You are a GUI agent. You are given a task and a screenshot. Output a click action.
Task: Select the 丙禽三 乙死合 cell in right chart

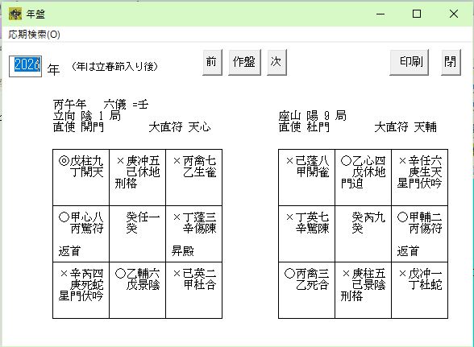[x=306, y=290]
